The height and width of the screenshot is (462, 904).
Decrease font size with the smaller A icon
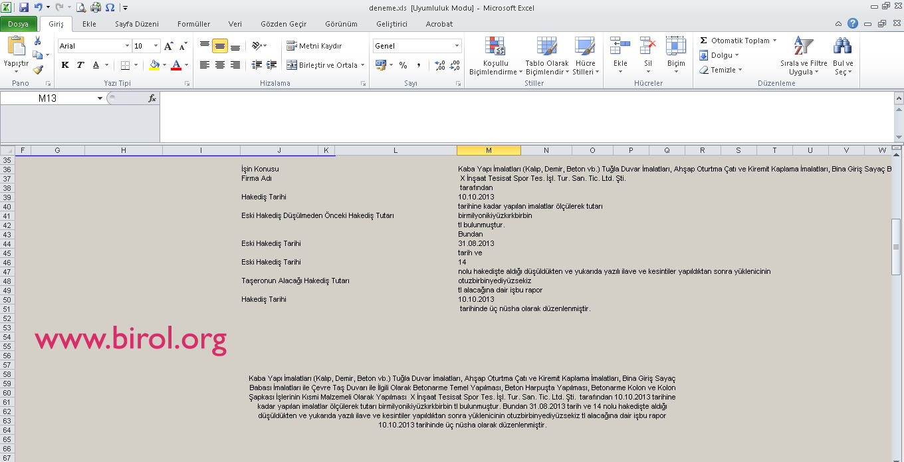pos(181,46)
